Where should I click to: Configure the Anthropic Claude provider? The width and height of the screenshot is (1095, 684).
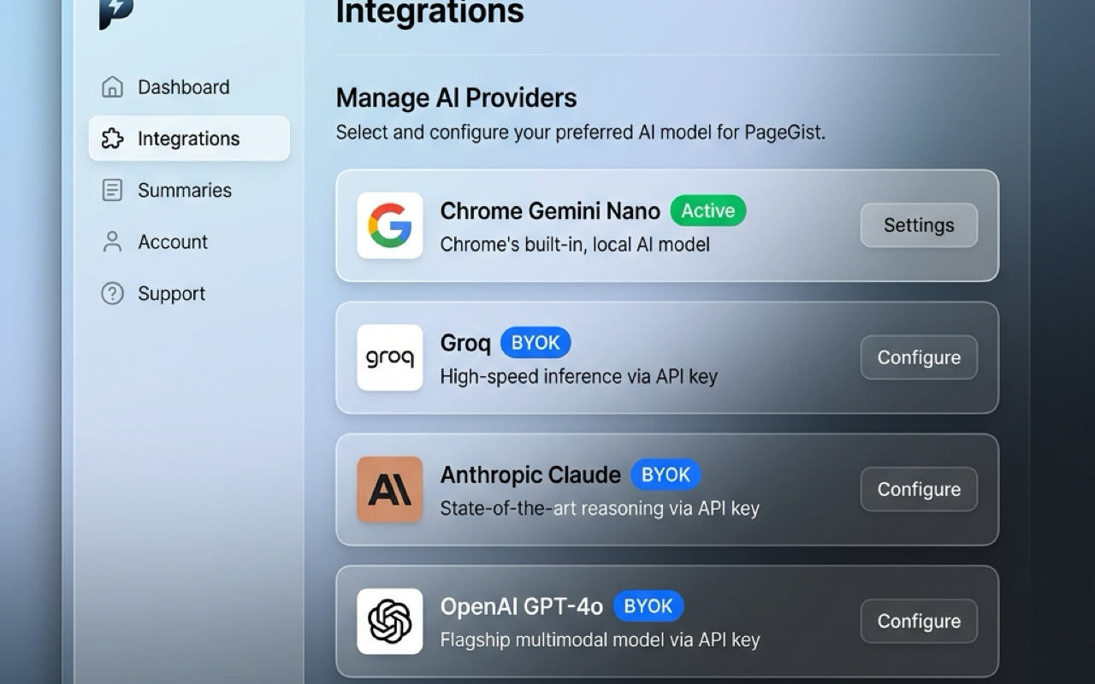coord(919,489)
